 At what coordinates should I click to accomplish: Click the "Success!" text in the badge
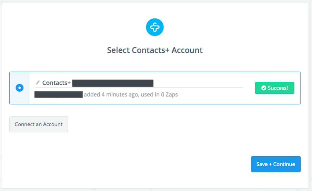click(278, 88)
